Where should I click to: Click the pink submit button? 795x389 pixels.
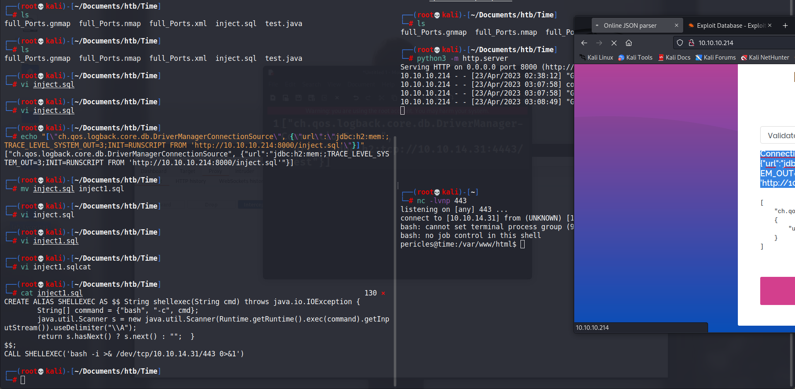tap(778, 291)
